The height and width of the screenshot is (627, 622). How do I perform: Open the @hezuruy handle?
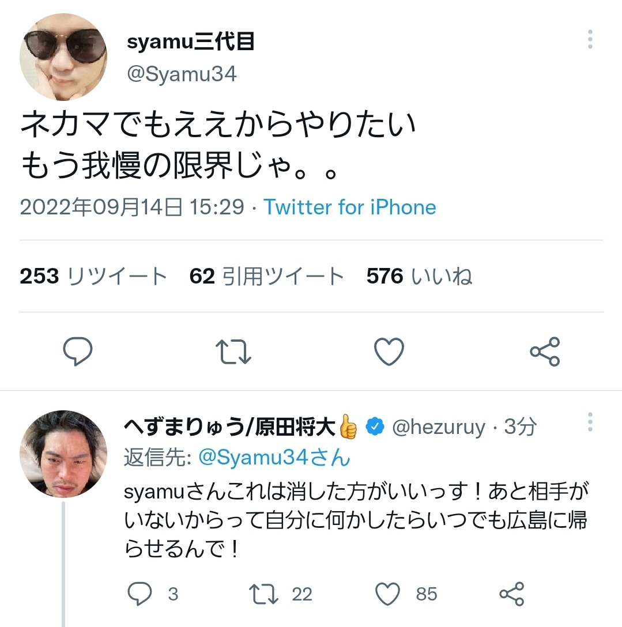[x=439, y=428]
